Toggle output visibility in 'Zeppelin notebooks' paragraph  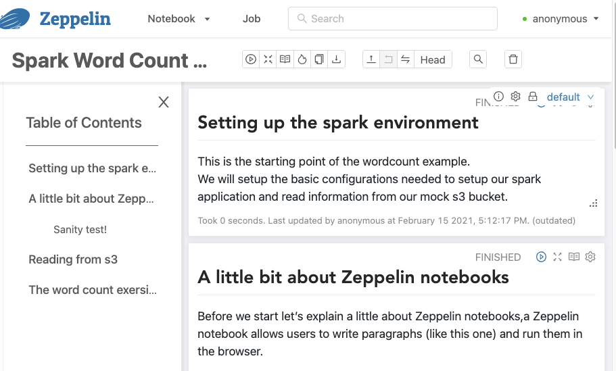point(574,257)
